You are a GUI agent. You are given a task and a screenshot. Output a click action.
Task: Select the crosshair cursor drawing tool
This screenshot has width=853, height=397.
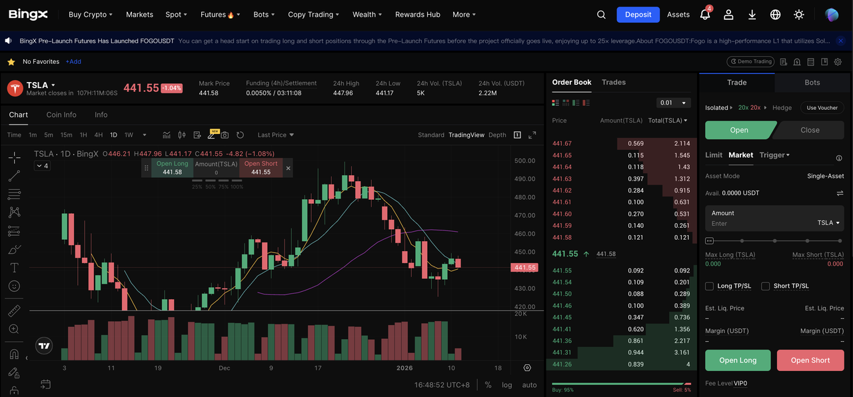click(14, 158)
